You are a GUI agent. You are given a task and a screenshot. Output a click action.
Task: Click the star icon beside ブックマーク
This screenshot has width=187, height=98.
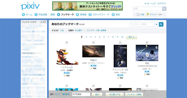click(59, 14)
